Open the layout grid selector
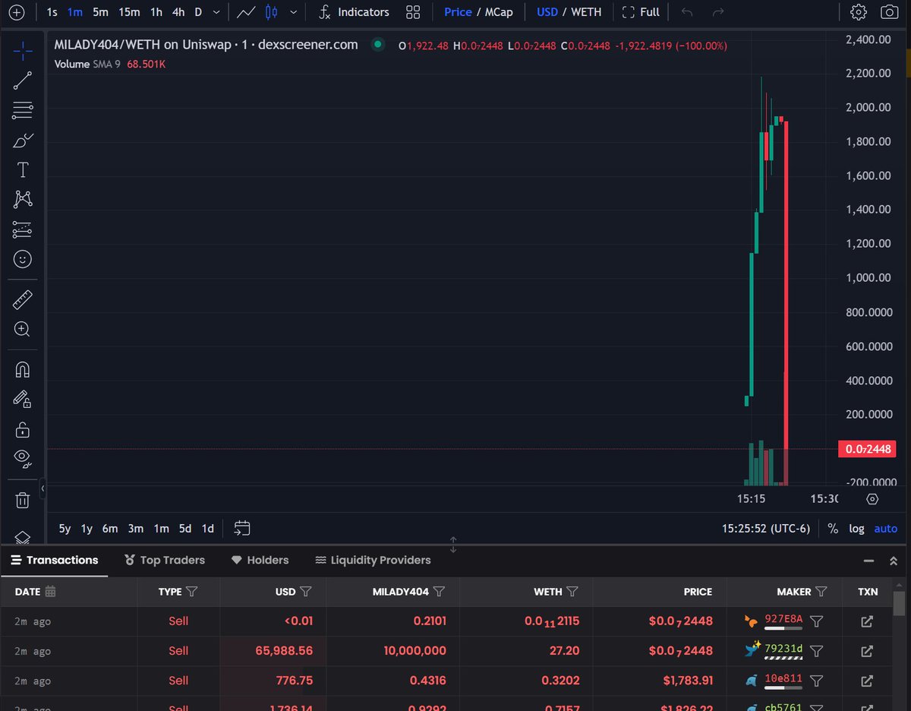This screenshot has height=711, width=911. pyautogui.click(x=413, y=12)
